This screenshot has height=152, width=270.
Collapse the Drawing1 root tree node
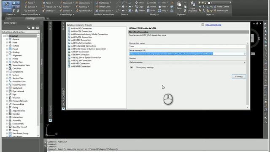[4, 36]
